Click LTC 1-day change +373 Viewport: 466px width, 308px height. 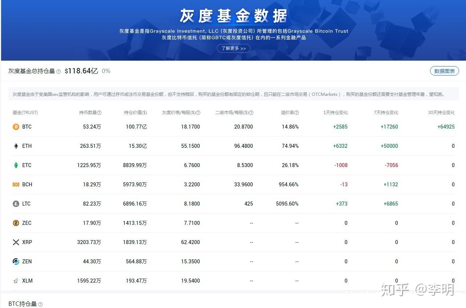point(342,204)
